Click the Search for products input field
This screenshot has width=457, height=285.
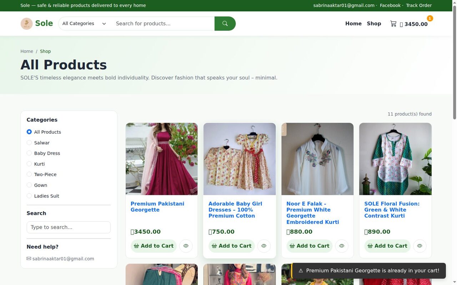pos(162,24)
